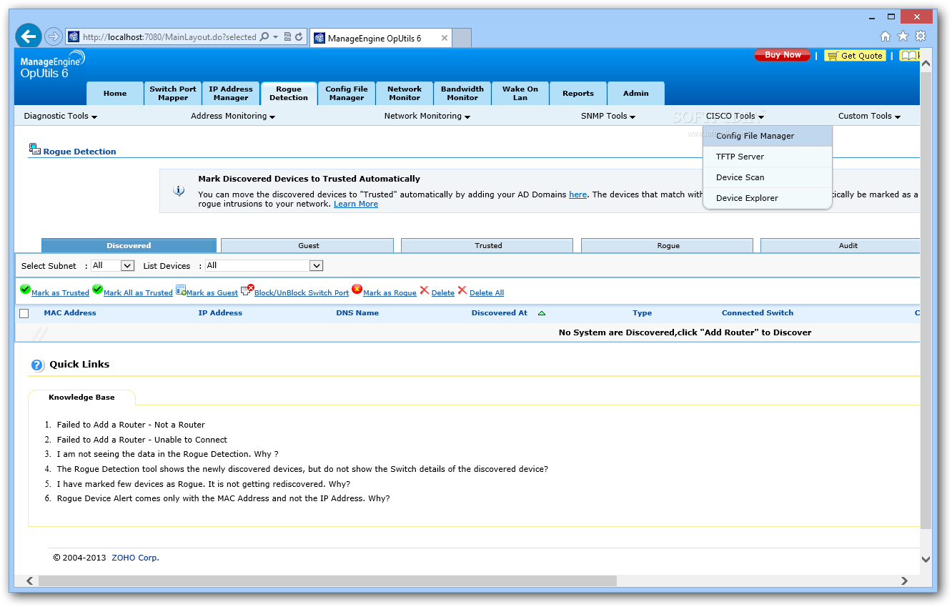The image size is (952, 607).
Task: Expand the Address Monitoring menu
Action: coord(233,116)
